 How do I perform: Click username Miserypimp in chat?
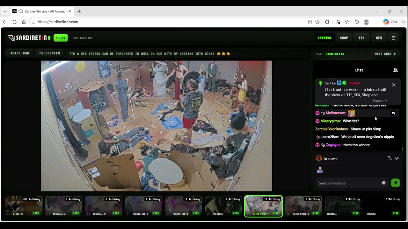pyautogui.click(x=330, y=121)
